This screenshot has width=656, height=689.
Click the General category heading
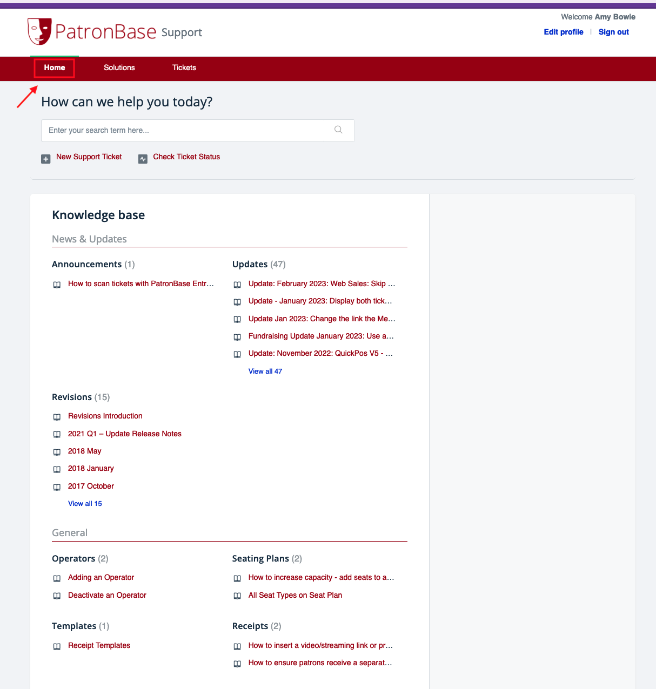point(70,532)
